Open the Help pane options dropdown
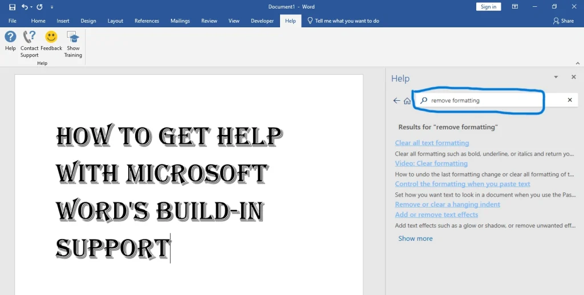The height and width of the screenshot is (295, 584). pos(555,77)
